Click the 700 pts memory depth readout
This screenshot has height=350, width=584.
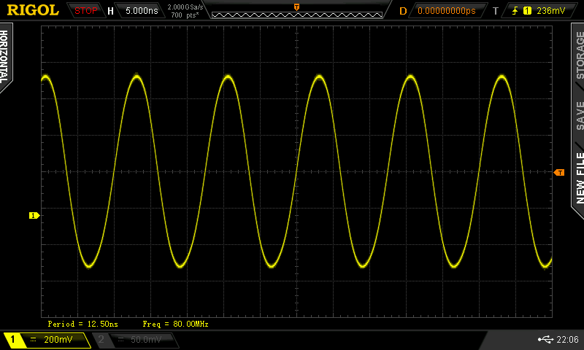185,15
